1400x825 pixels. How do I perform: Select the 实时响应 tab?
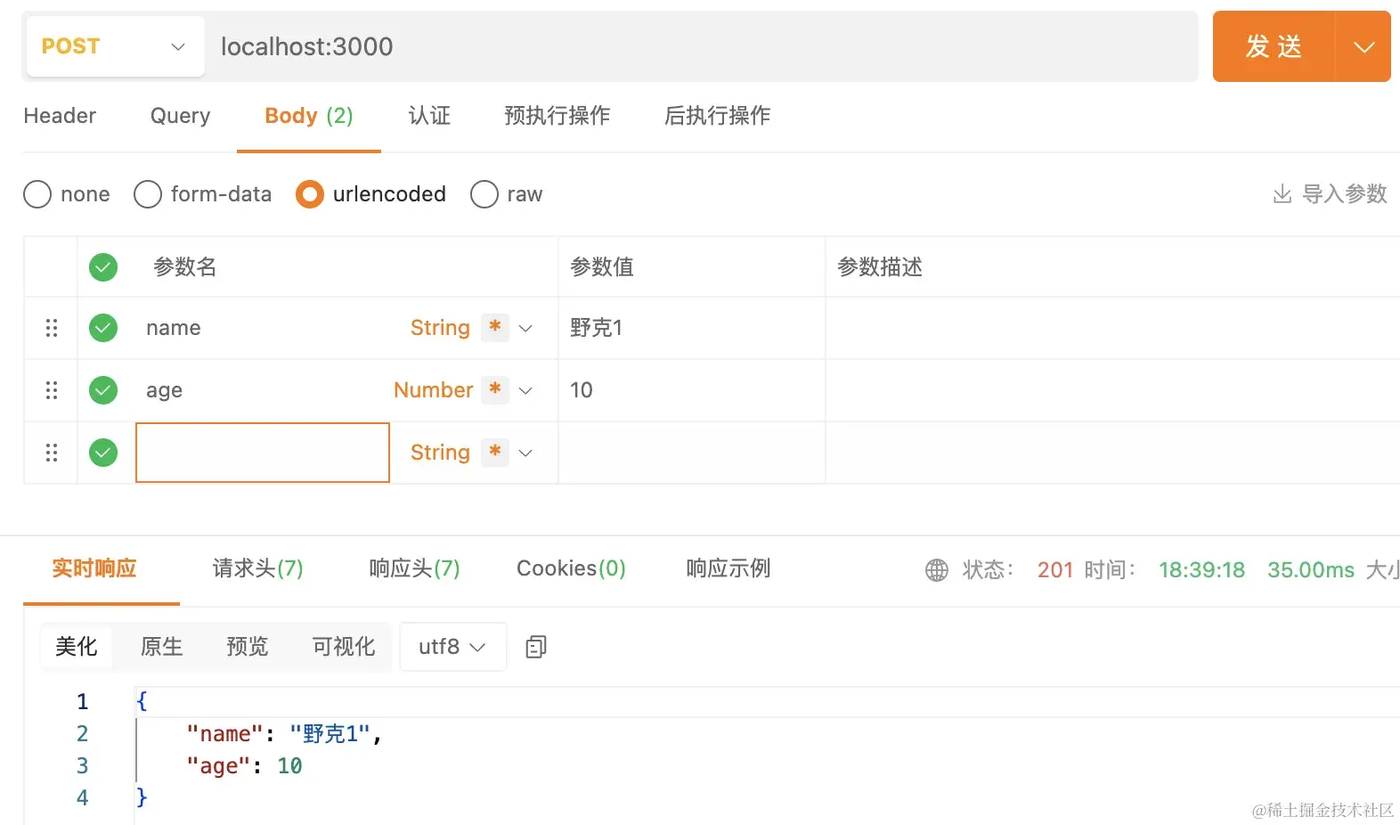94,568
